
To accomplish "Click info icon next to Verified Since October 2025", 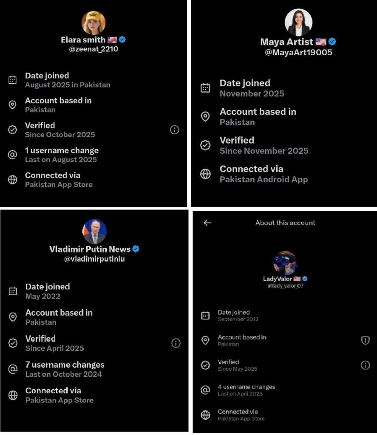I will click(174, 130).
